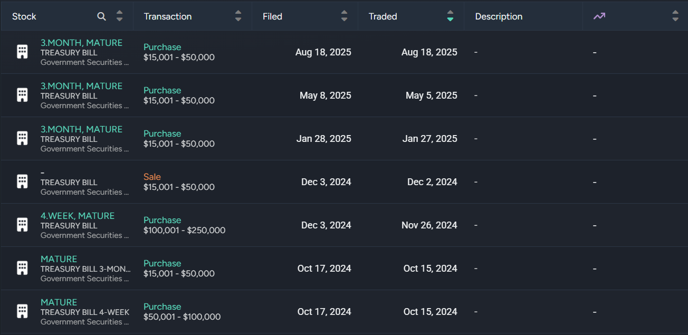This screenshot has width=688, height=335.
Task: Click the trending chart icon column header
Action: [599, 16]
